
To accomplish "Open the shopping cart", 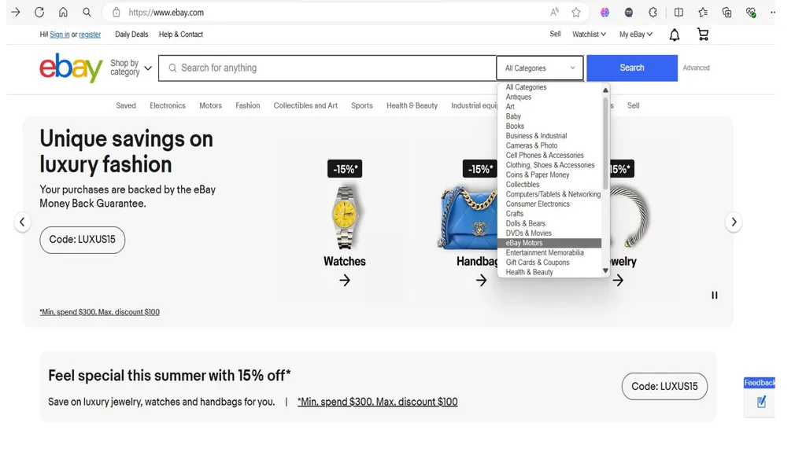I will tap(703, 35).
